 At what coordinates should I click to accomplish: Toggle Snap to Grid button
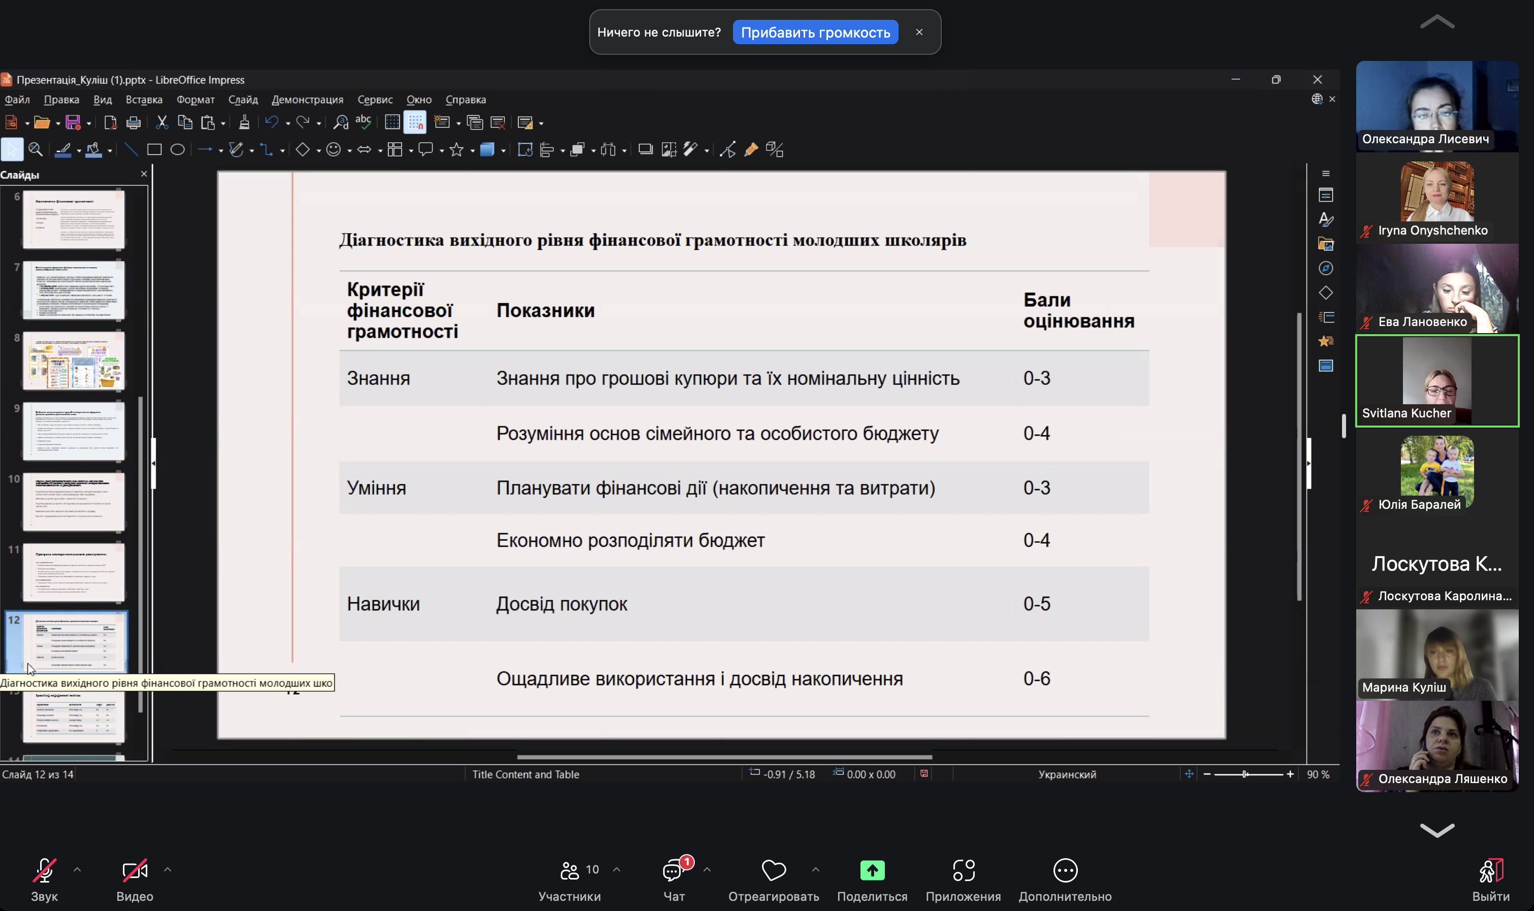(415, 122)
